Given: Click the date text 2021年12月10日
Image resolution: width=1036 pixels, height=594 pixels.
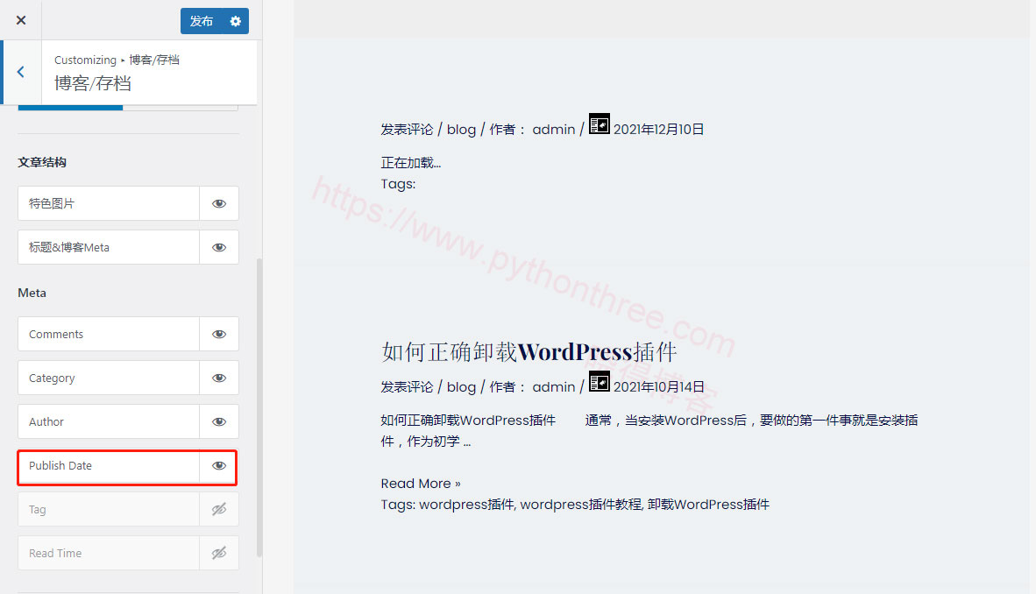Looking at the screenshot, I should tap(659, 130).
